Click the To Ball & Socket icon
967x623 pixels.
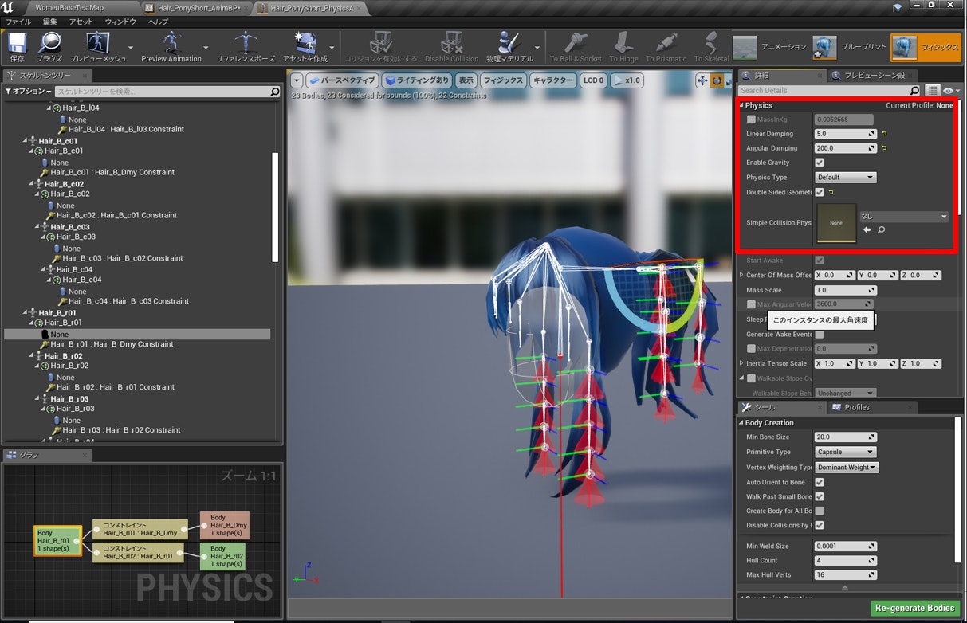(x=576, y=43)
